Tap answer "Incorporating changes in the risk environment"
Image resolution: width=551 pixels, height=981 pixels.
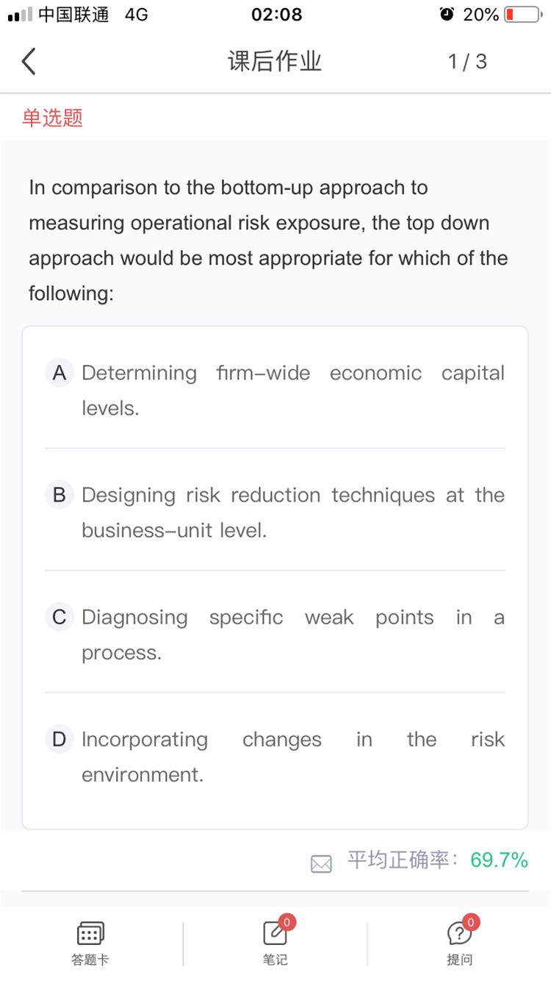(x=292, y=756)
